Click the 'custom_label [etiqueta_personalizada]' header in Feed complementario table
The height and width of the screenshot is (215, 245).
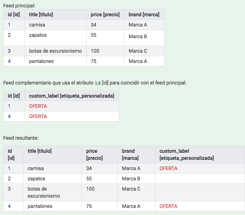[x=71, y=96]
